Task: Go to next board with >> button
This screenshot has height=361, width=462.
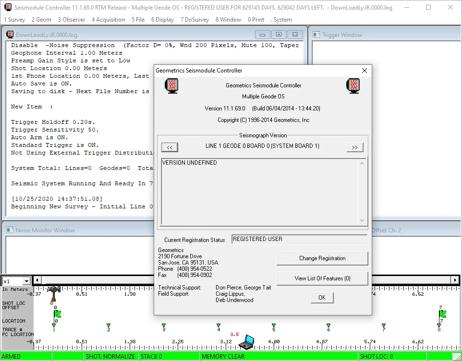Action: (x=355, y=147)
